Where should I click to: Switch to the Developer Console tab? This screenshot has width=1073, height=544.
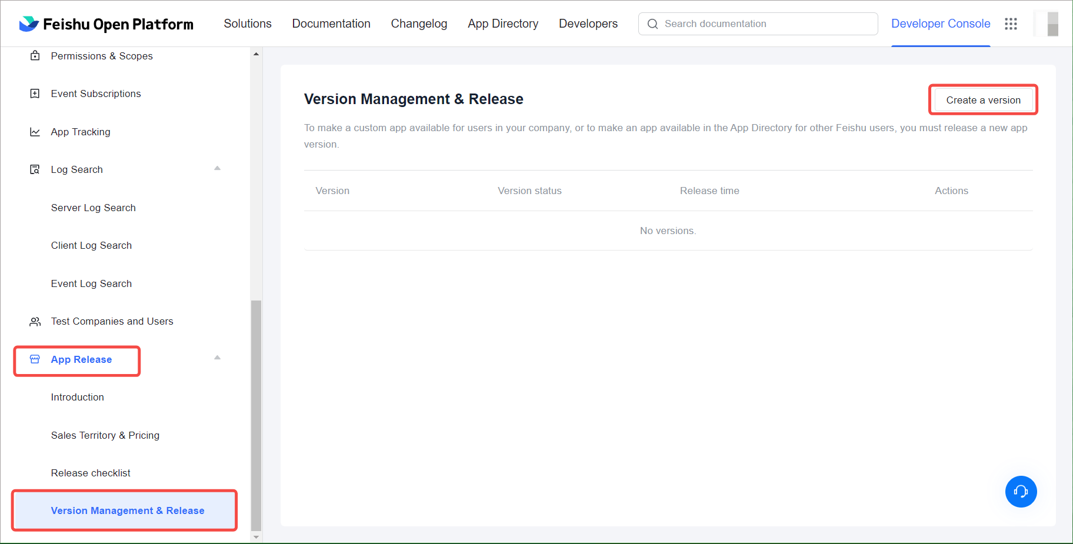point(940,24)
